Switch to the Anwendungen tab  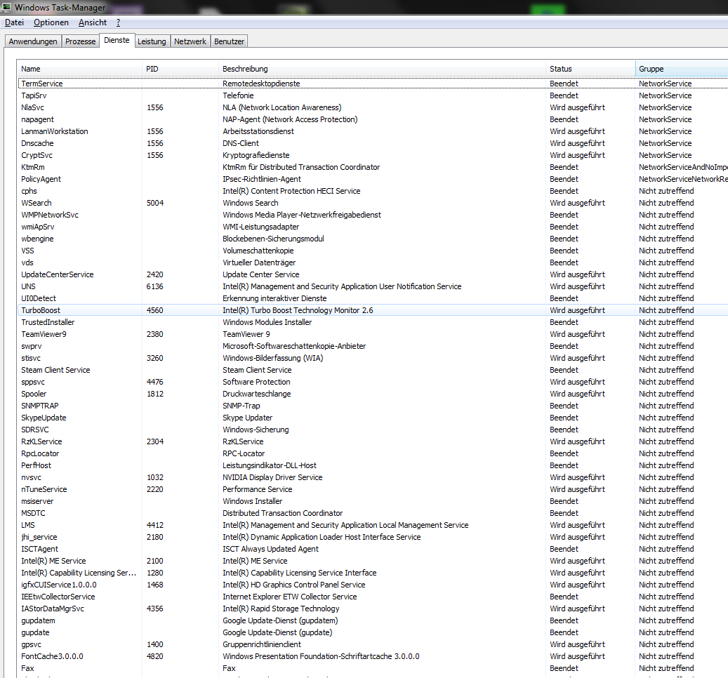point(33,41)
